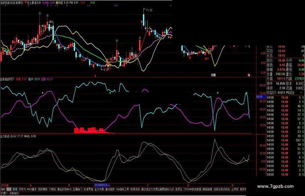Click the 另存为 template button

tap(22, 189)
